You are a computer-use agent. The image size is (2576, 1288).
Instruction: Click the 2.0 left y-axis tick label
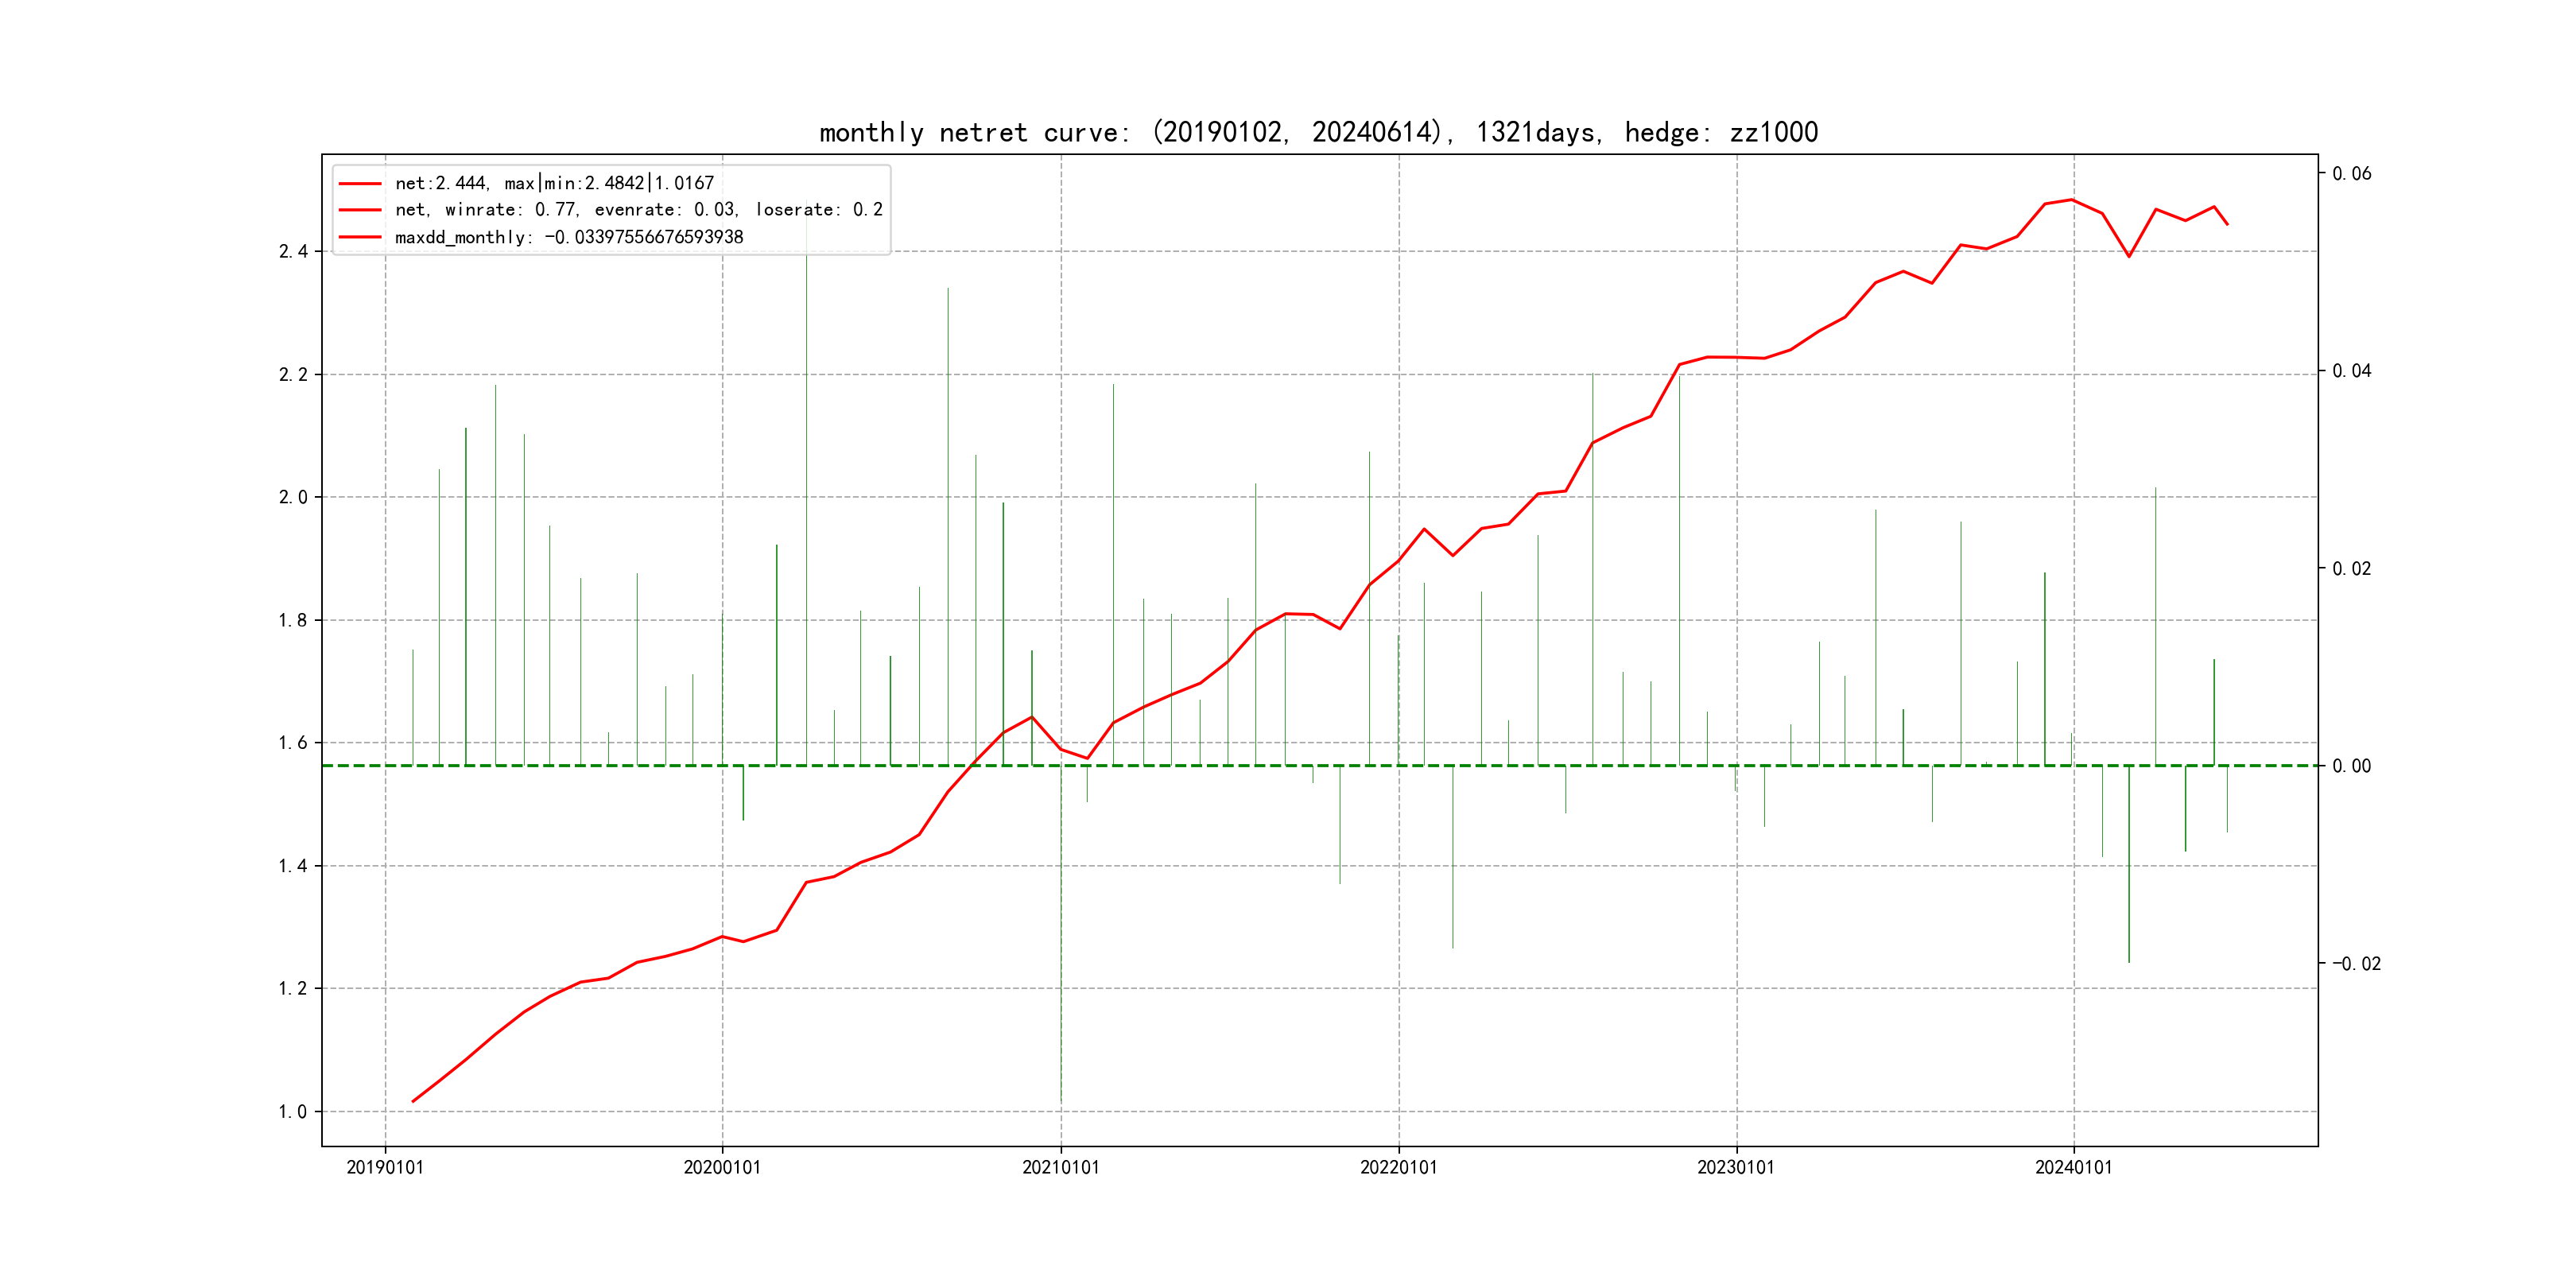[x=293, y=497]
